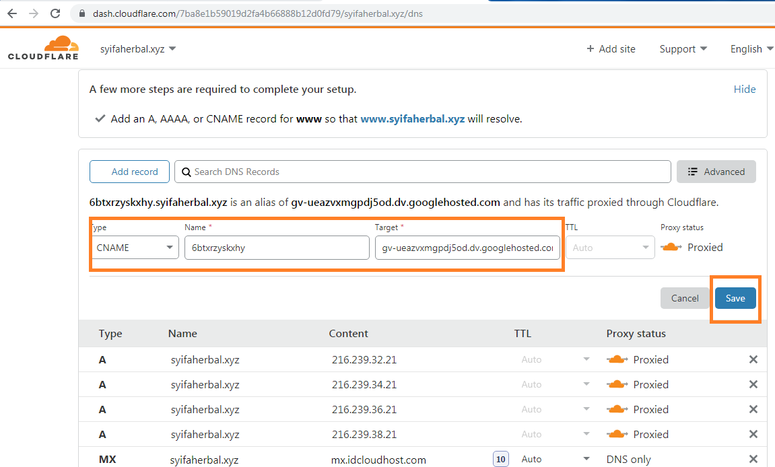Click the content 216.239.38.21
This screenshot has height=467, width=775.
[x=364, y=435]
